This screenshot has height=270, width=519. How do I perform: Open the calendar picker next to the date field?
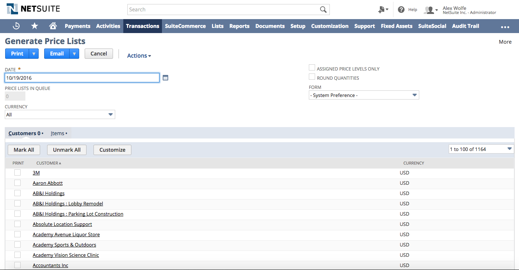pos(165,78)
